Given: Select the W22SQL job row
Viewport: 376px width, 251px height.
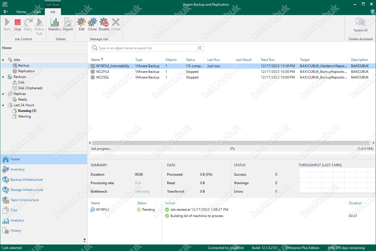Looking at the screenshot, I should click(x=232, y=77).
